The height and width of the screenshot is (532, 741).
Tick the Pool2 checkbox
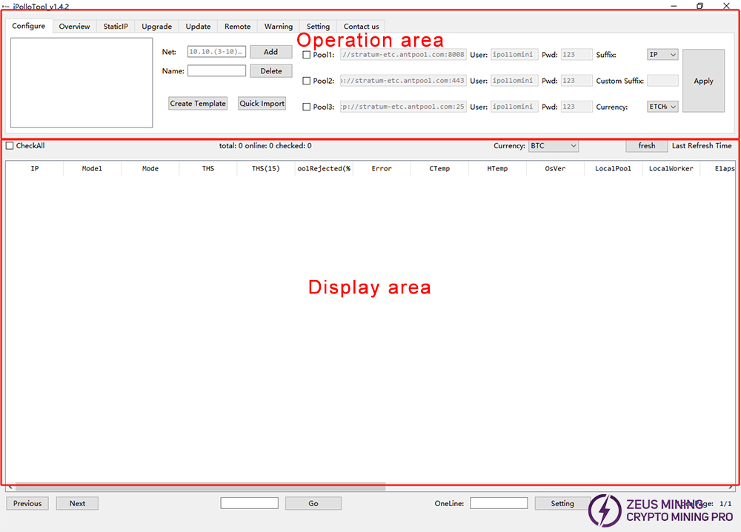[308, 81]
